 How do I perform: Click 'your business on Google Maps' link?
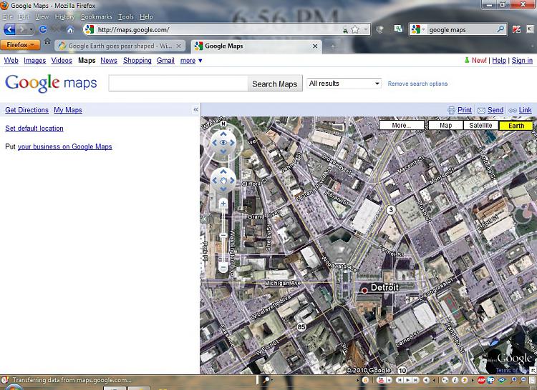[x=64, y=146]
